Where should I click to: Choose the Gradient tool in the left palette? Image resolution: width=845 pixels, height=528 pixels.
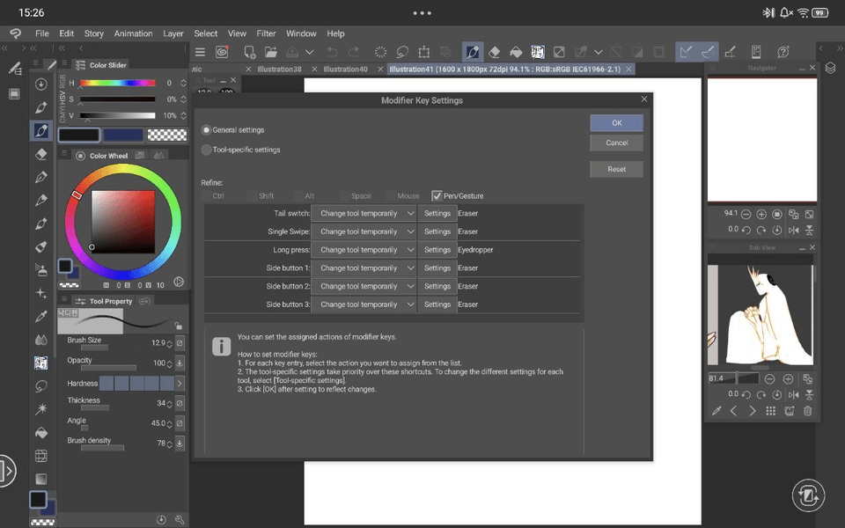[x=41, y=479]
